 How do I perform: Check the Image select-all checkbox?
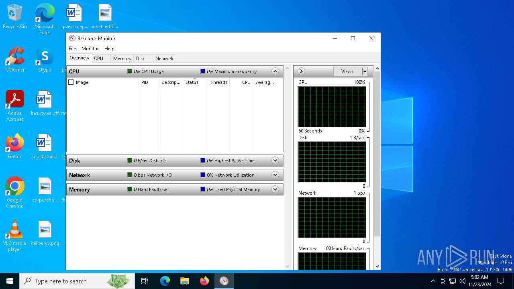click(x=71, y=82)
